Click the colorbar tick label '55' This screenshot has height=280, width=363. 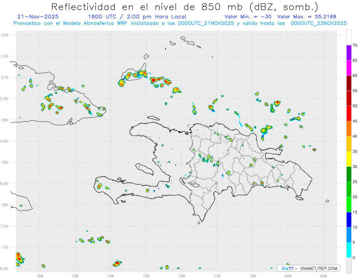[x=355, y=91]
